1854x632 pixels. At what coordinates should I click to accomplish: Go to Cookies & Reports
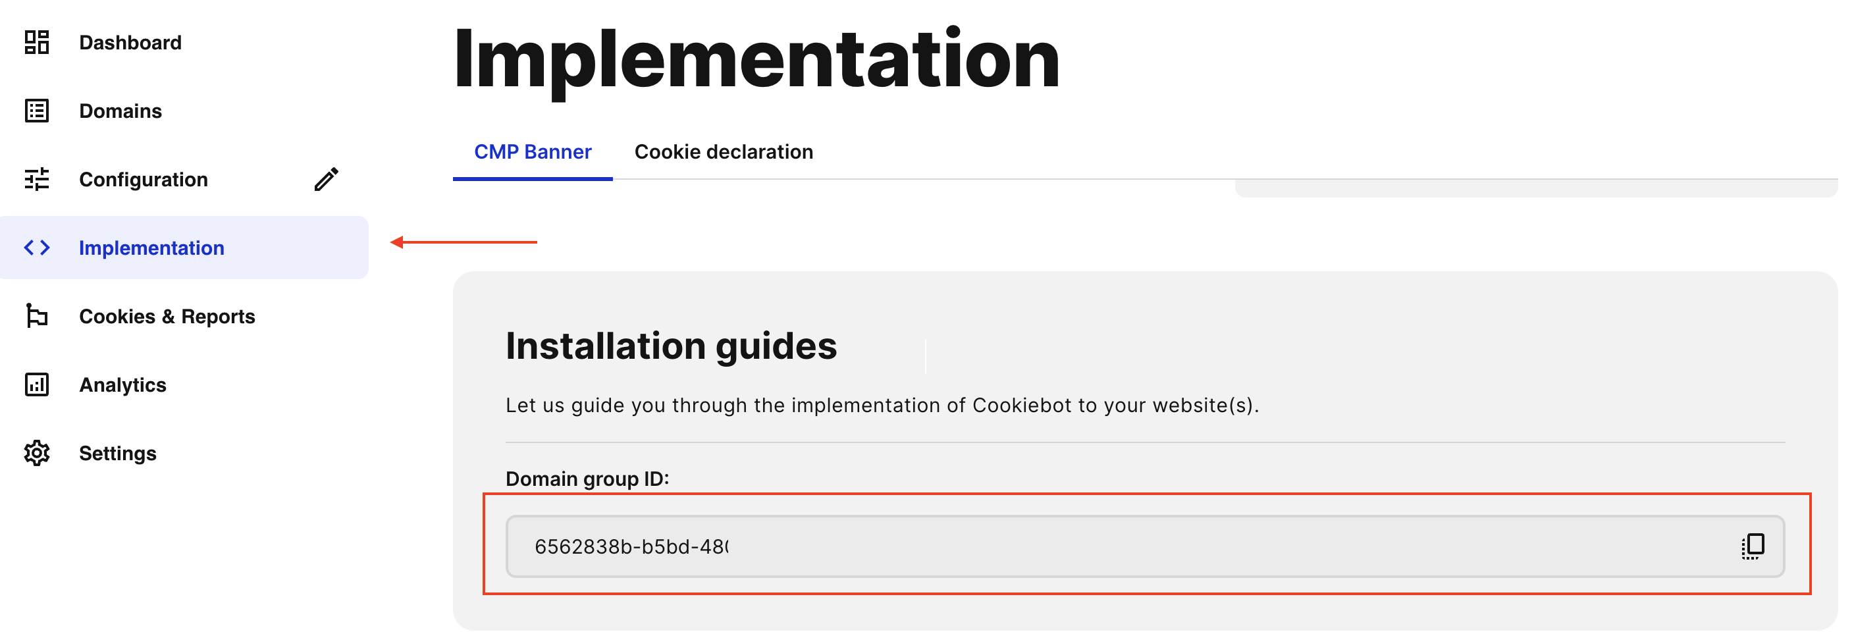click(x=167, y=316)
